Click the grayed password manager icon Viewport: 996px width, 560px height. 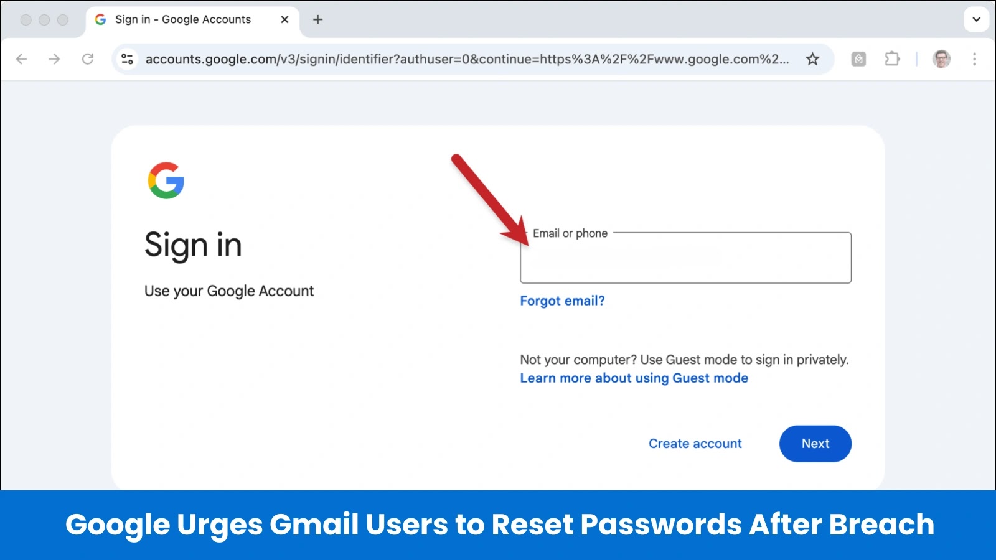pyautogui.click(x=858, y=59)
